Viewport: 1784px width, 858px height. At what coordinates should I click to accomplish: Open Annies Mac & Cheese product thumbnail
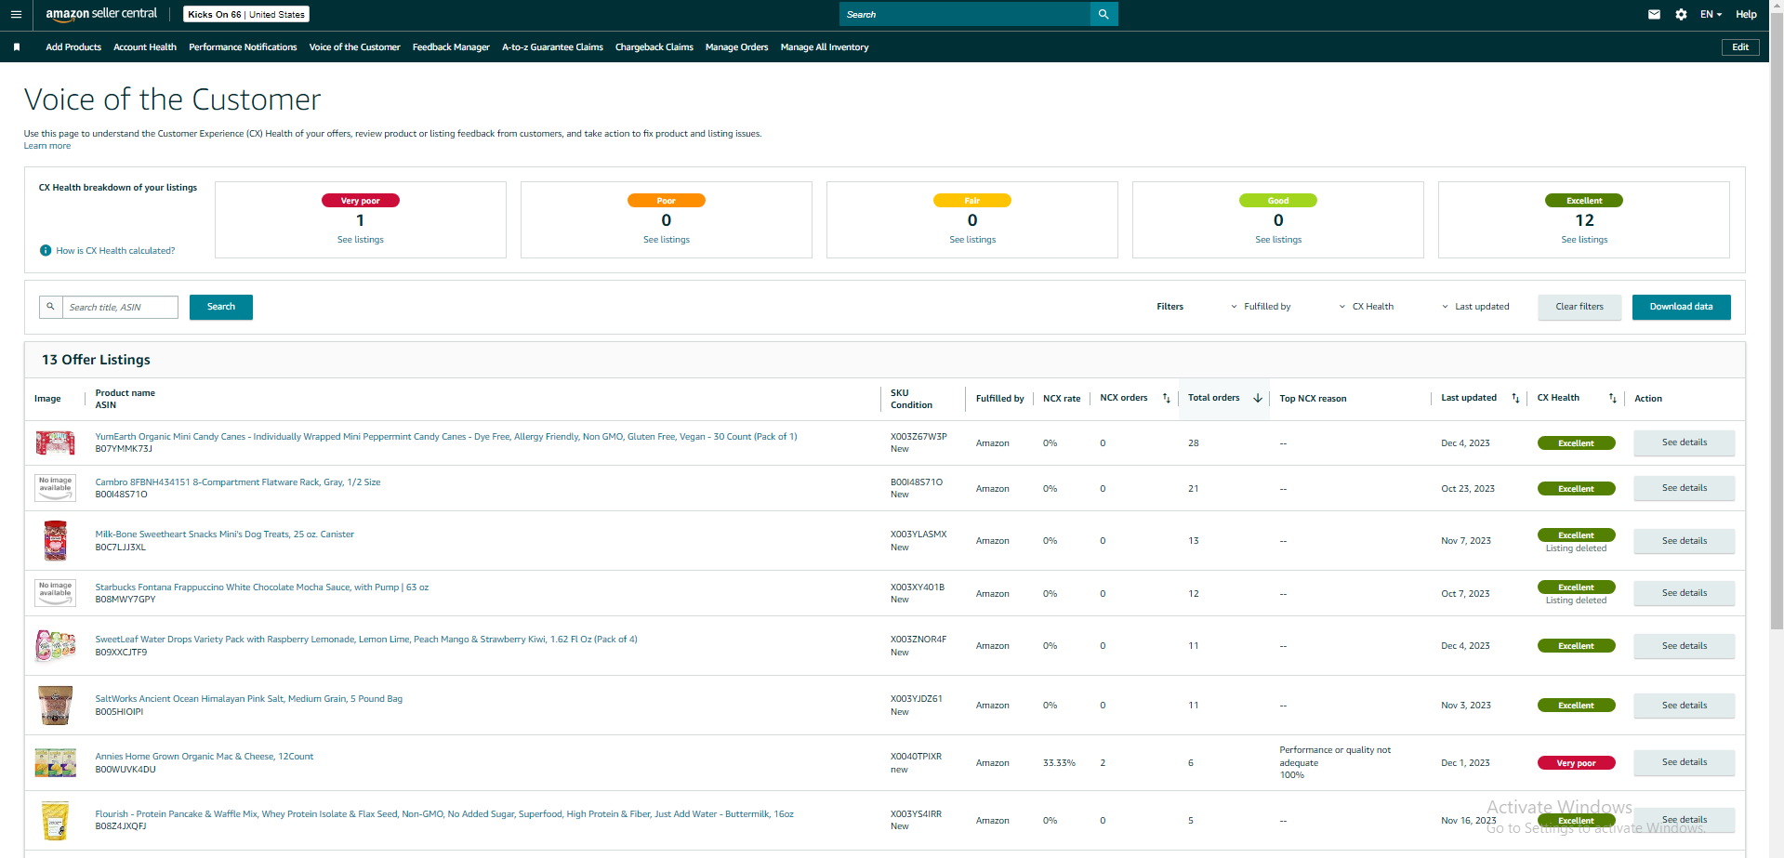pos(55,762)
